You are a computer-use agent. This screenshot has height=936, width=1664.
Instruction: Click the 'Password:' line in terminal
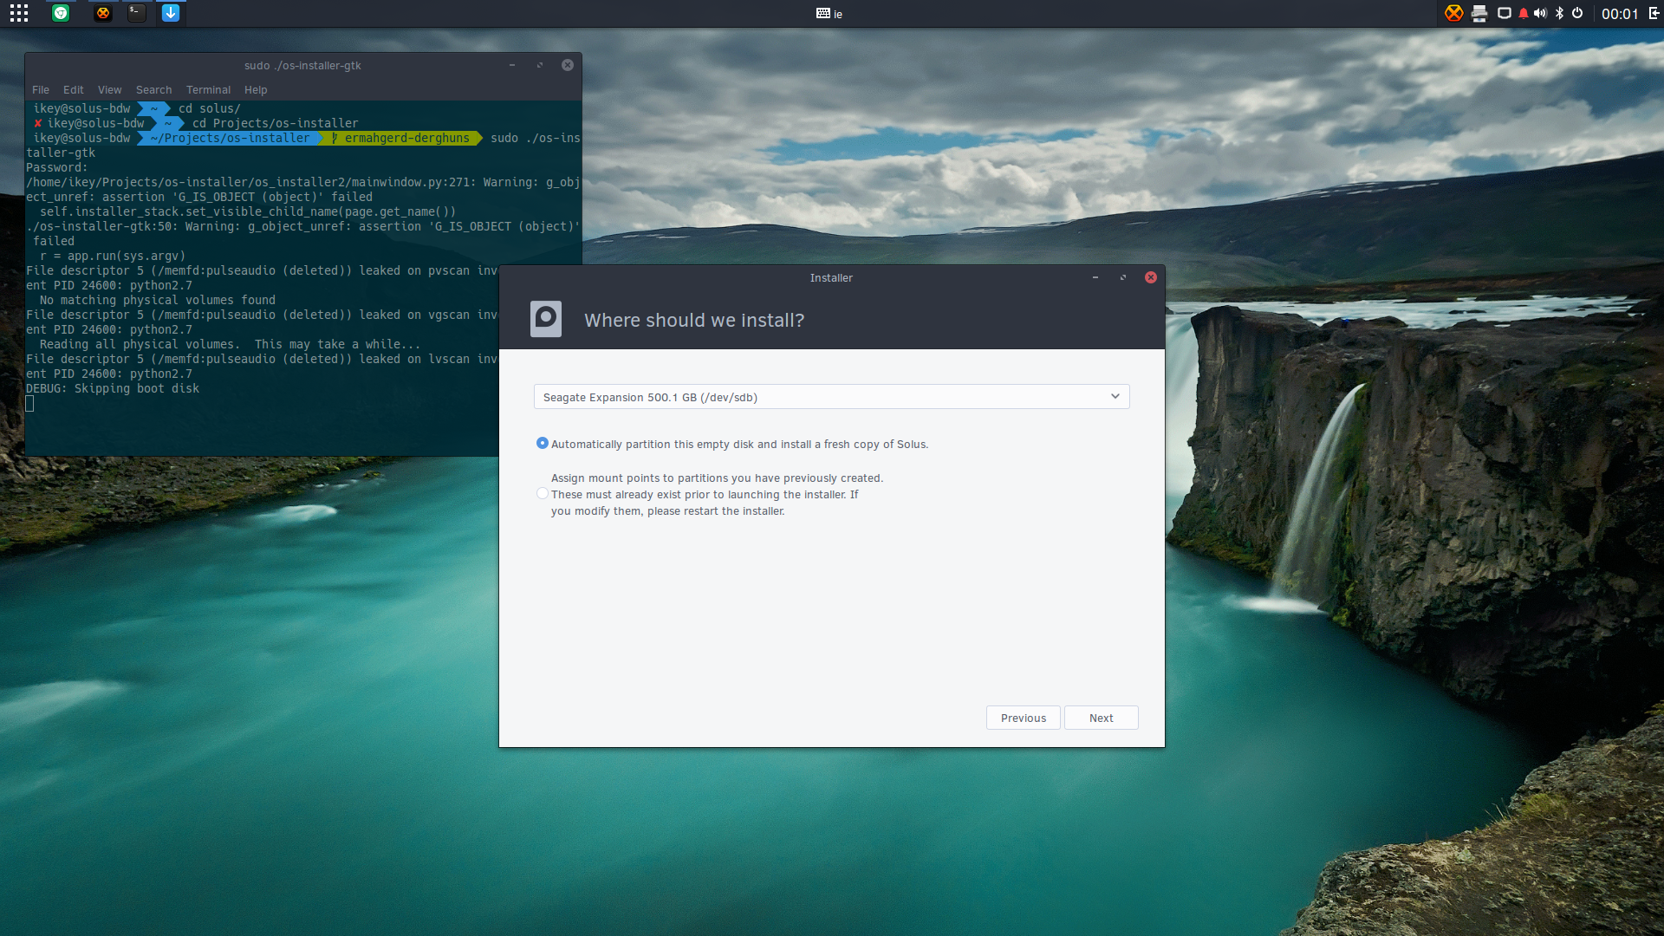56,167
